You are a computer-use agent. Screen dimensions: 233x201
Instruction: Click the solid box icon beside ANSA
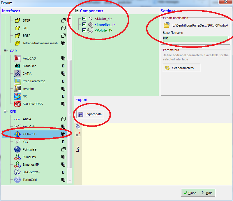point(63,119)
